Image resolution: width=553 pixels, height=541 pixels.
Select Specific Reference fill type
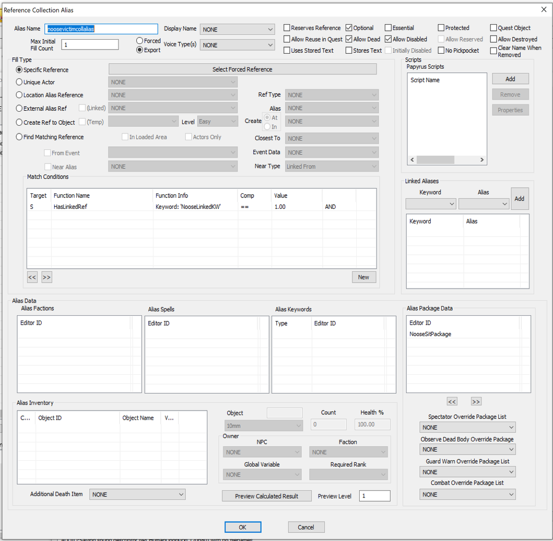tap(20, 70)
